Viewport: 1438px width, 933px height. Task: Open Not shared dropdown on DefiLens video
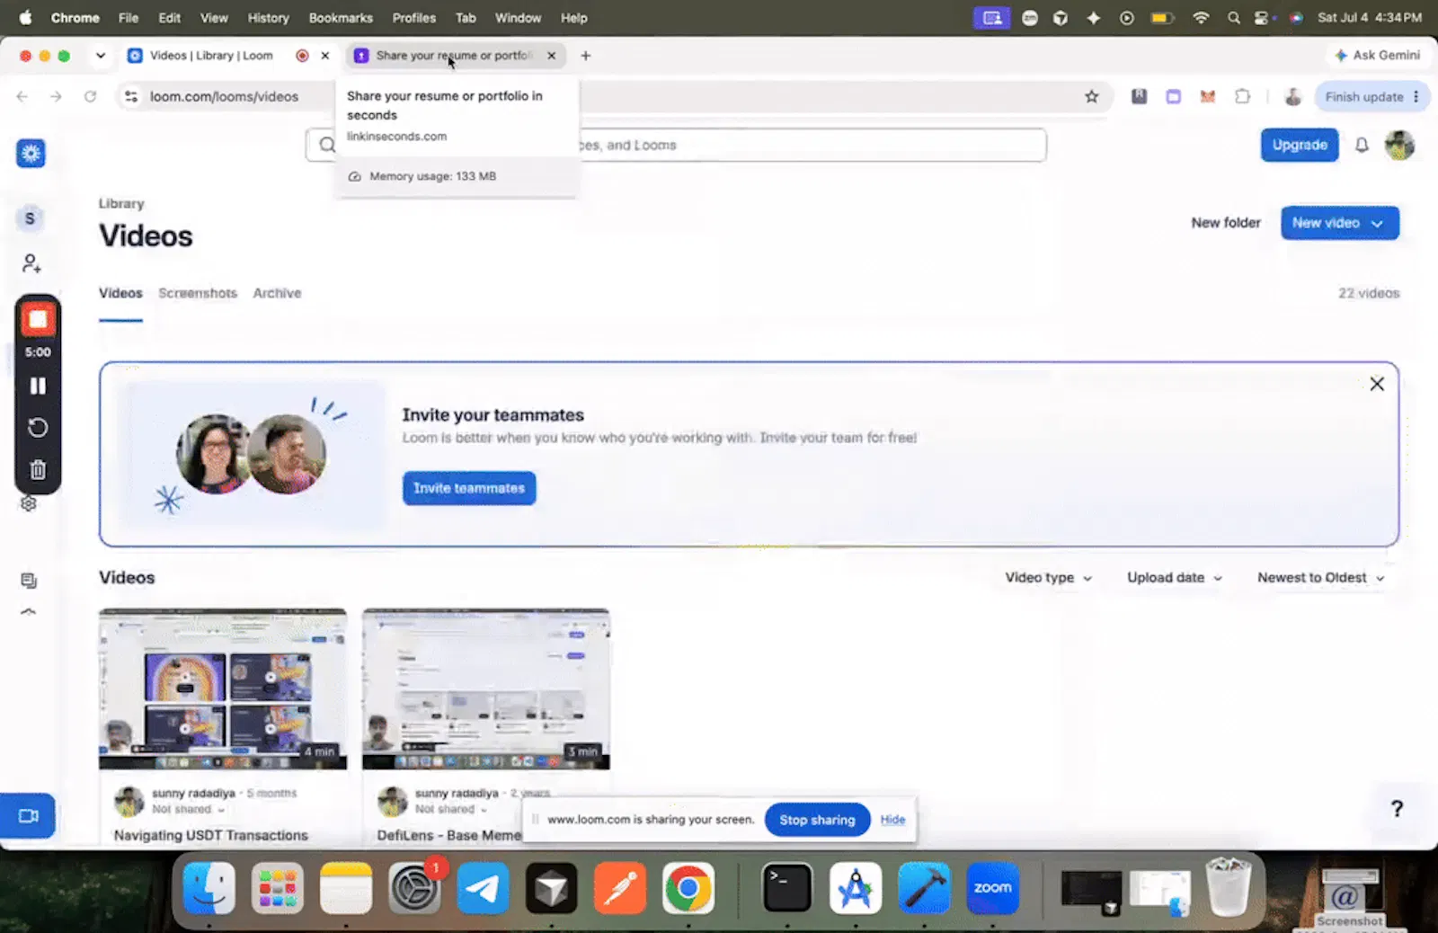tap(451, 810)
